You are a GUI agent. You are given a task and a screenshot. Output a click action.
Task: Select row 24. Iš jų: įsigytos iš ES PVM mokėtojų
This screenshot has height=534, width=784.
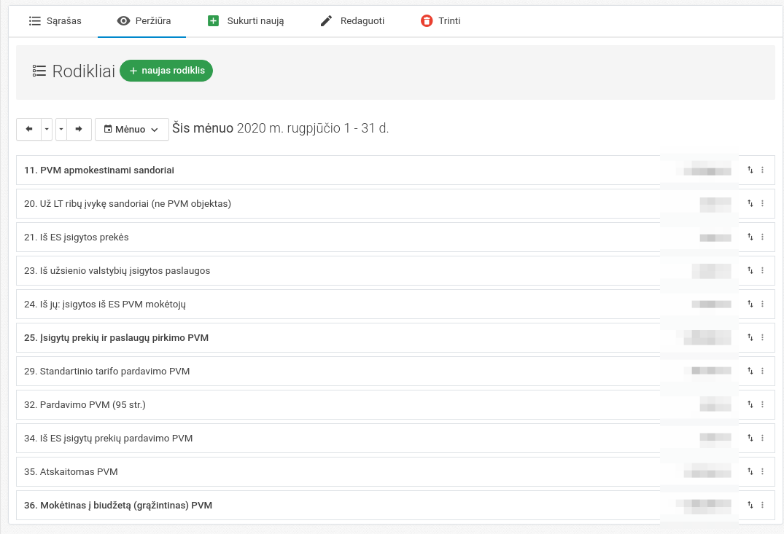pyautogui.click(x=105, y=305)
